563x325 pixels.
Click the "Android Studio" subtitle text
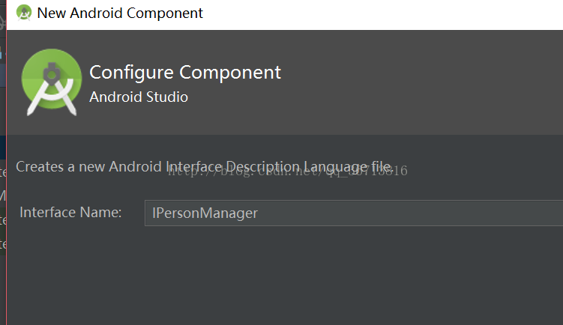[x=139, y=97]
